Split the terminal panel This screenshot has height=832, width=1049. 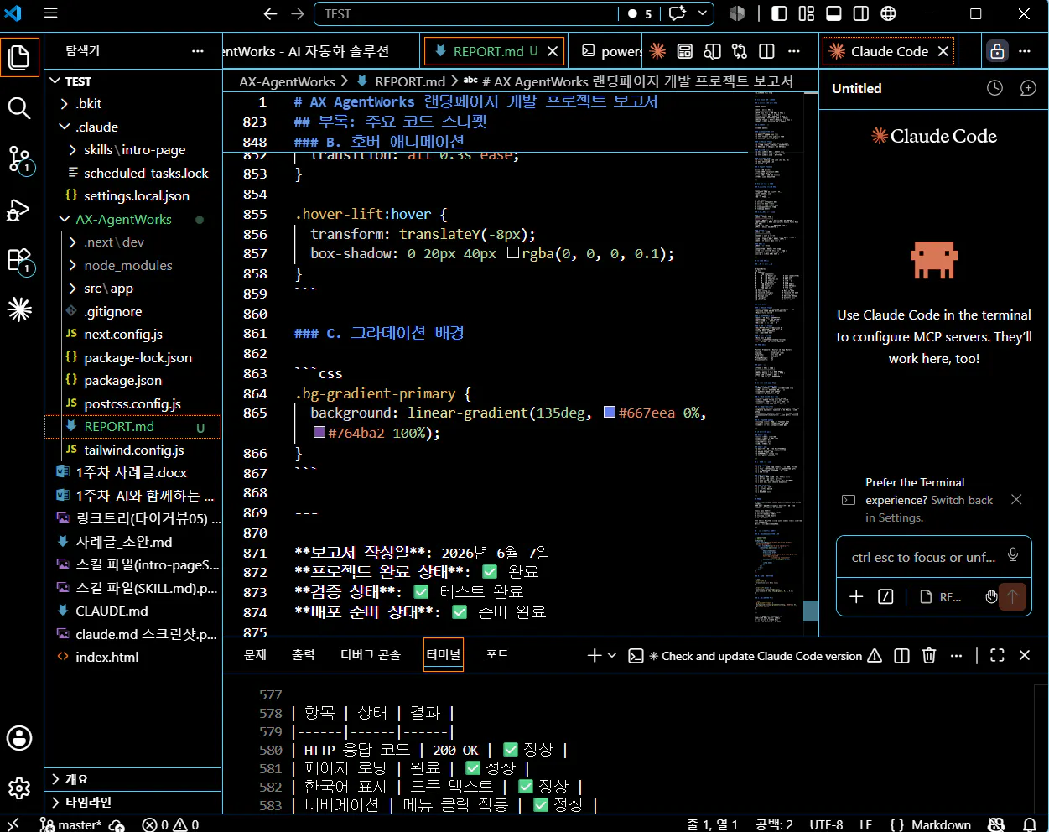pos(901,656)
